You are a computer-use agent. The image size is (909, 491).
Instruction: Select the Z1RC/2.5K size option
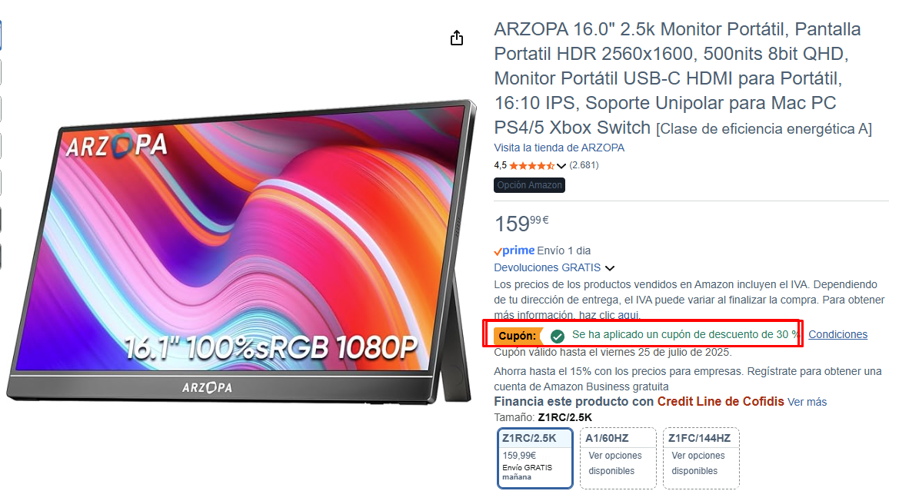535,458
